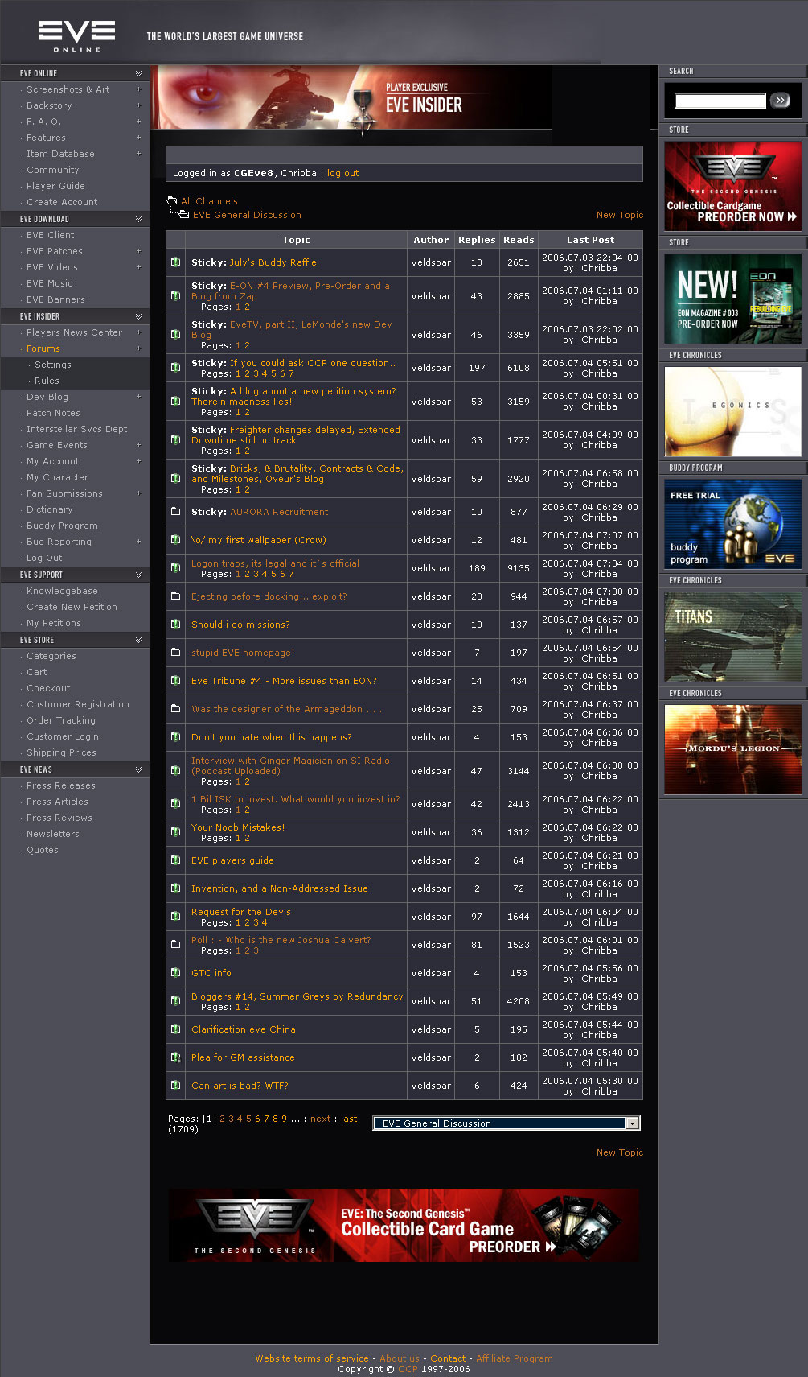Viewport: 808px width, 1377px height.
Task: Open My Character in the sidebar
Action: click(57, 477)
